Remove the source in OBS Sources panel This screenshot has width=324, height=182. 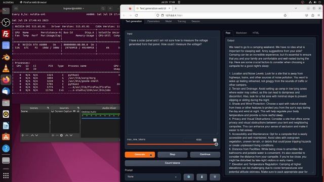coord(57,135)
